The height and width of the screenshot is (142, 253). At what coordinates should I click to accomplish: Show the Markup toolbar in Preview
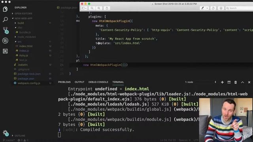tap(221, 8)
